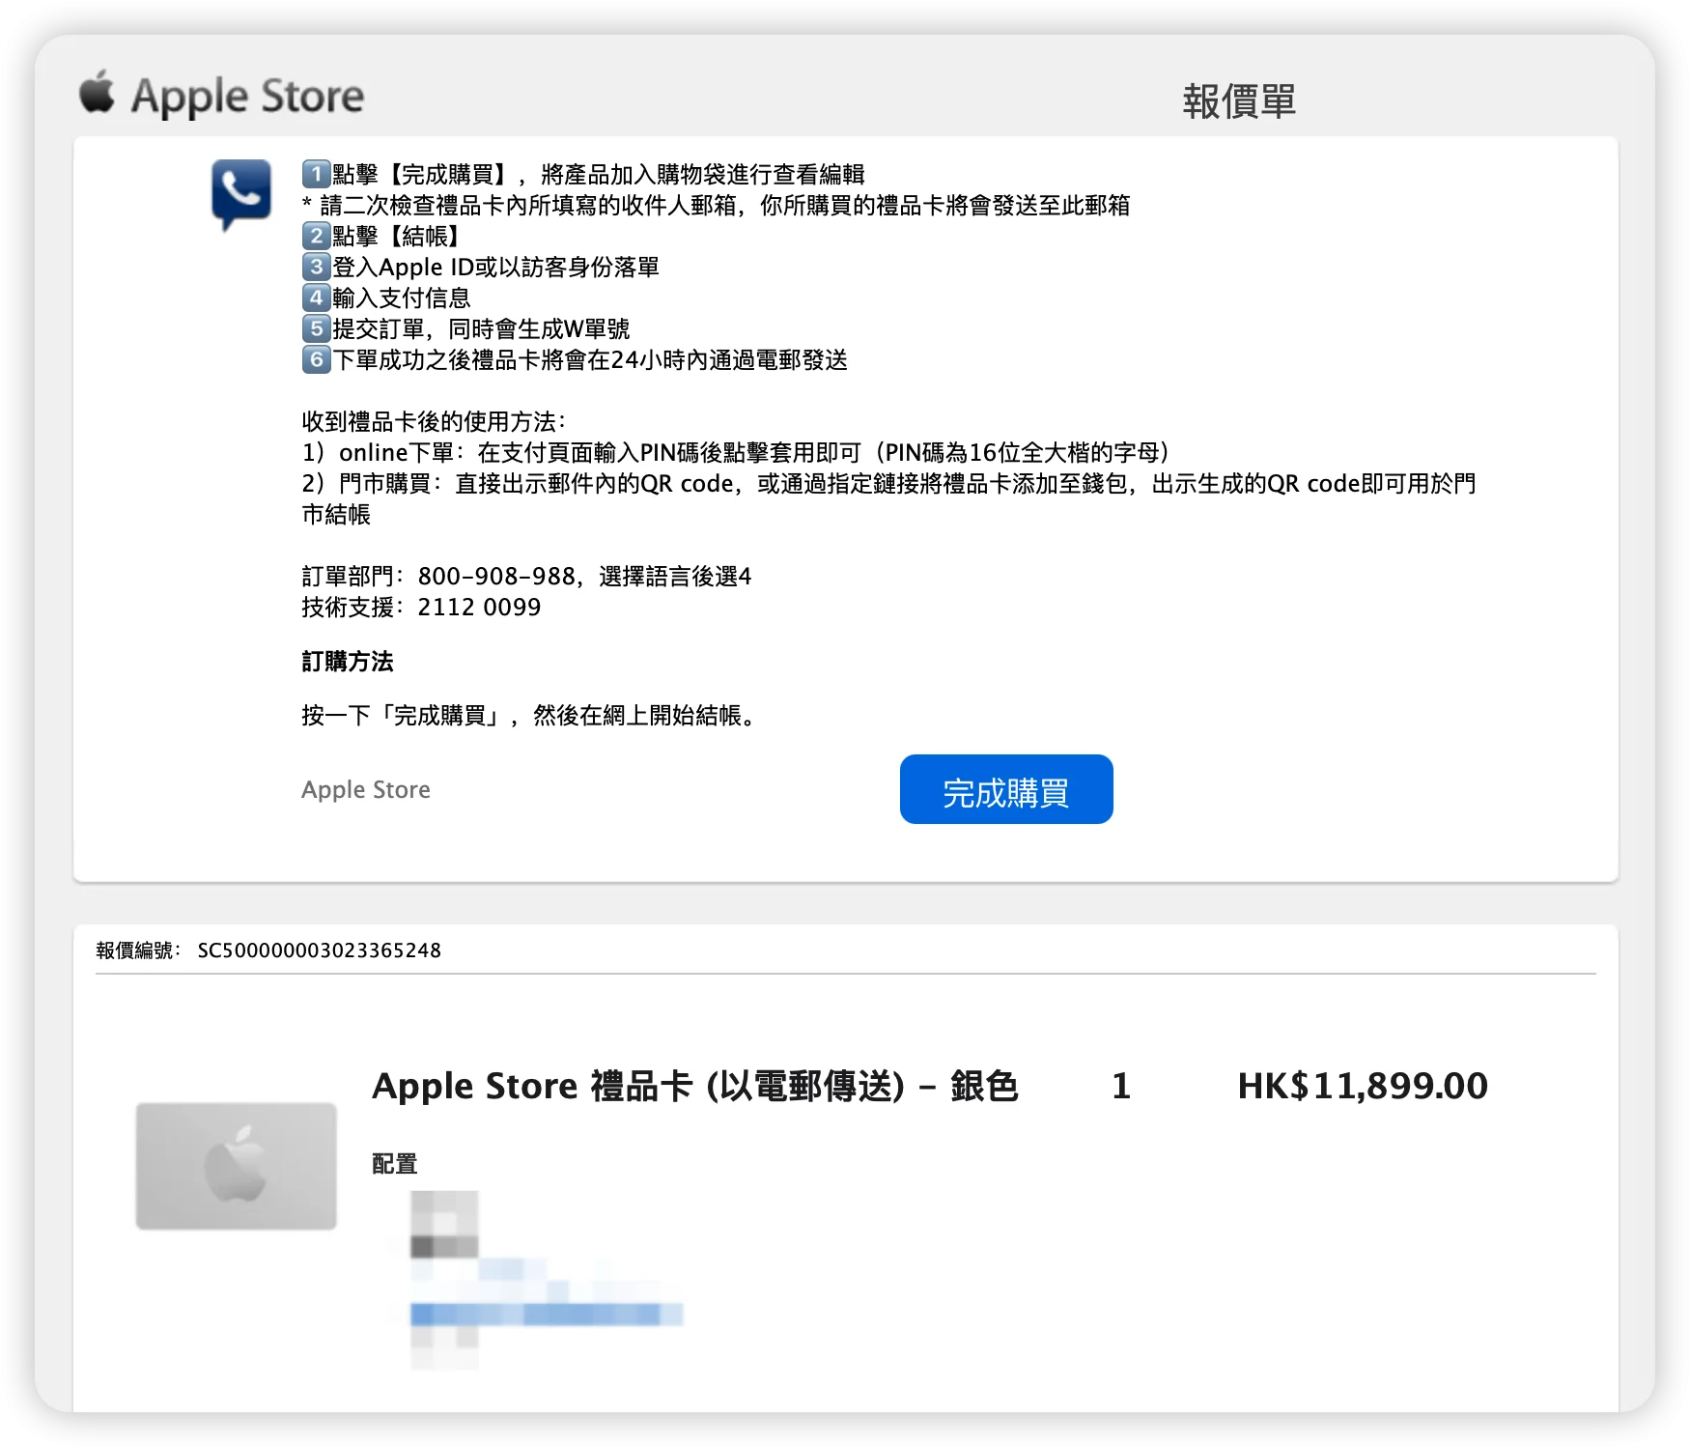Click the product name Apple Store 禮品卡
The image size is (1690, 1447).
pyautogui.click(x=695, y=1086)
